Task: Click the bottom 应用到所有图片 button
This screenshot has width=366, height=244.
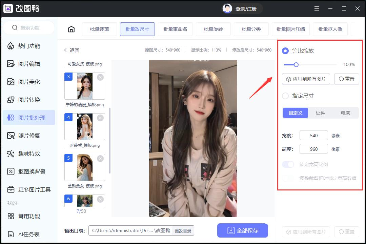Action: 306,232
